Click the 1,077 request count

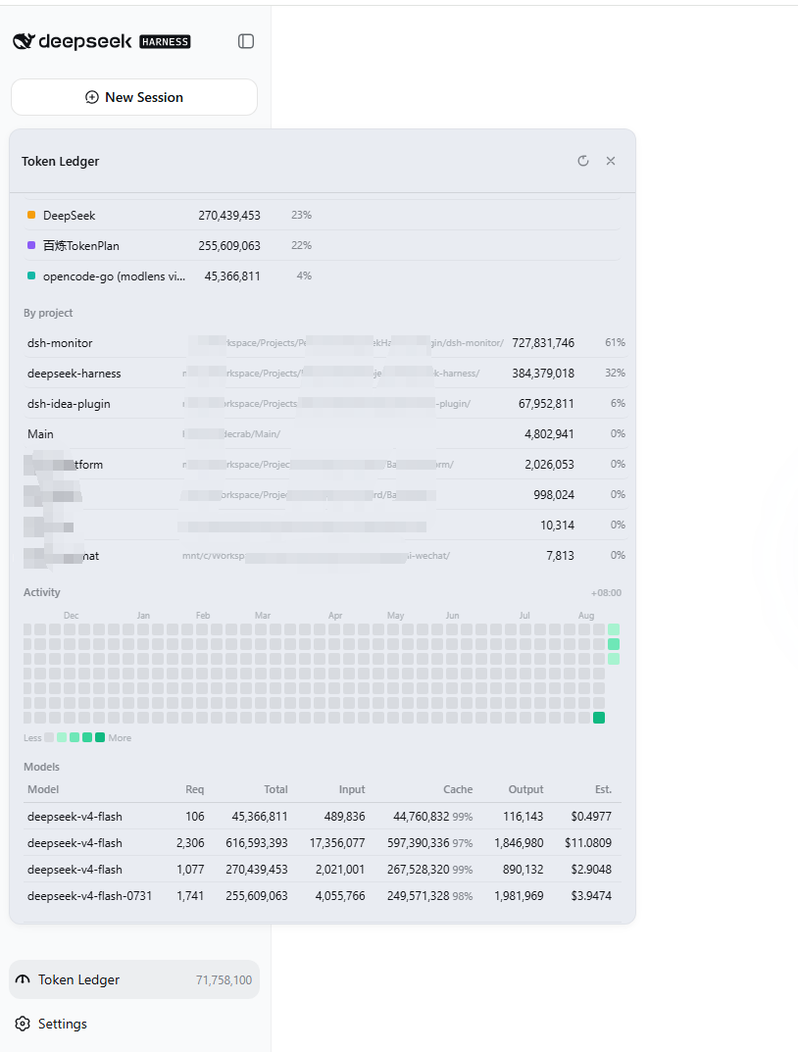pos(190,870)
